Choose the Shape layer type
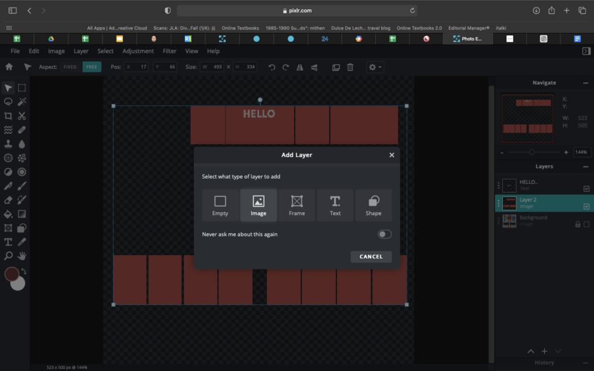Screen dimensions: 594x371 [x=373, y=205]
